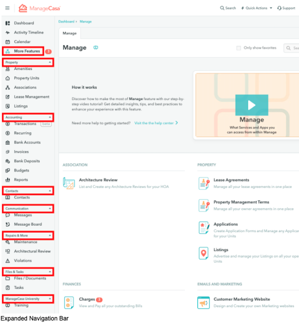Click the Recurring dollar icon
This screenshot has height=324, width=299.
[7, 133]
